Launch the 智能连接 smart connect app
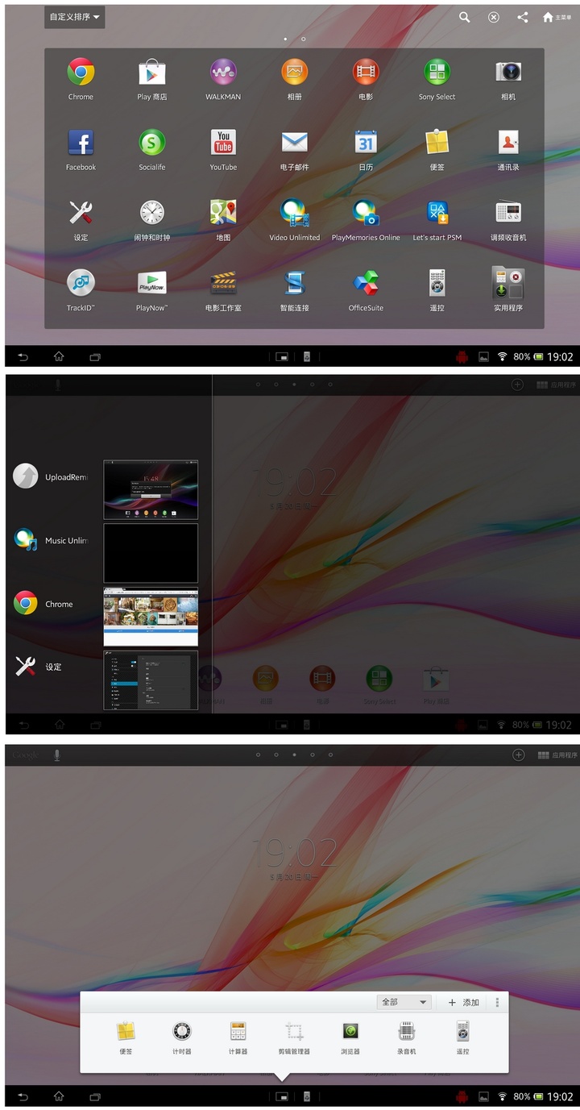 click(294, 289)
